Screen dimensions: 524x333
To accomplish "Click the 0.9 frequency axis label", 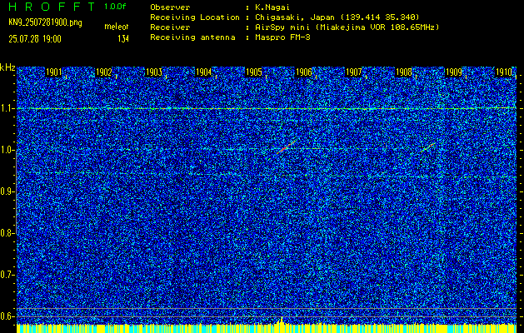I will coord(7,191).
